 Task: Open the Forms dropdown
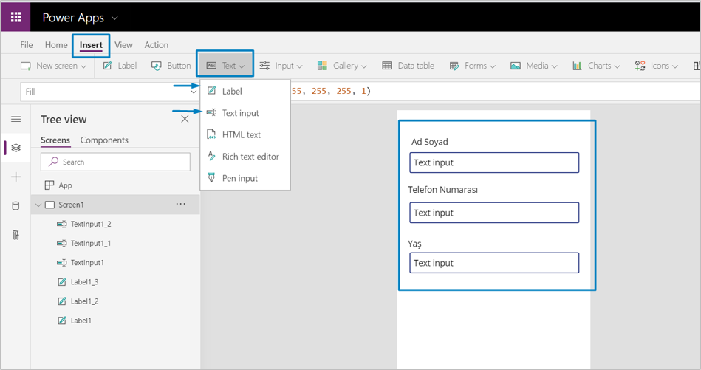[x=473, y=66]
